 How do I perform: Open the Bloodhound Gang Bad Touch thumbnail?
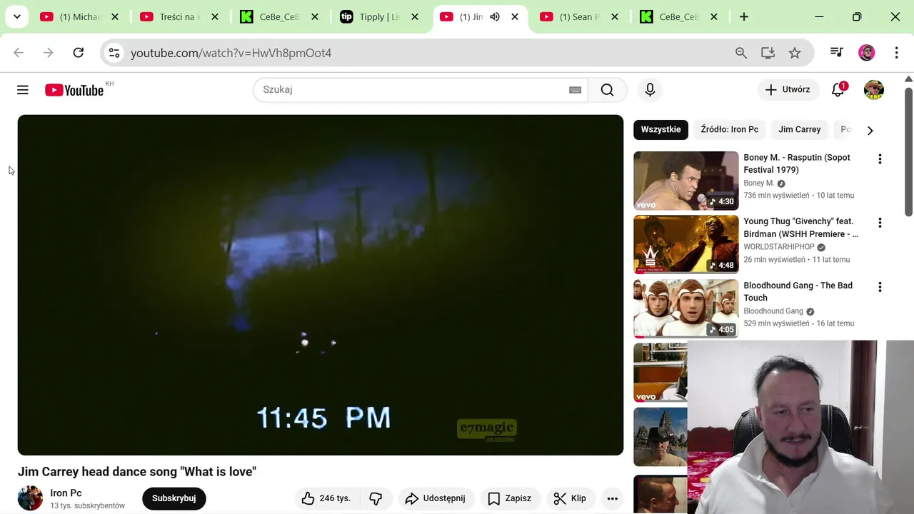(685, 308)
